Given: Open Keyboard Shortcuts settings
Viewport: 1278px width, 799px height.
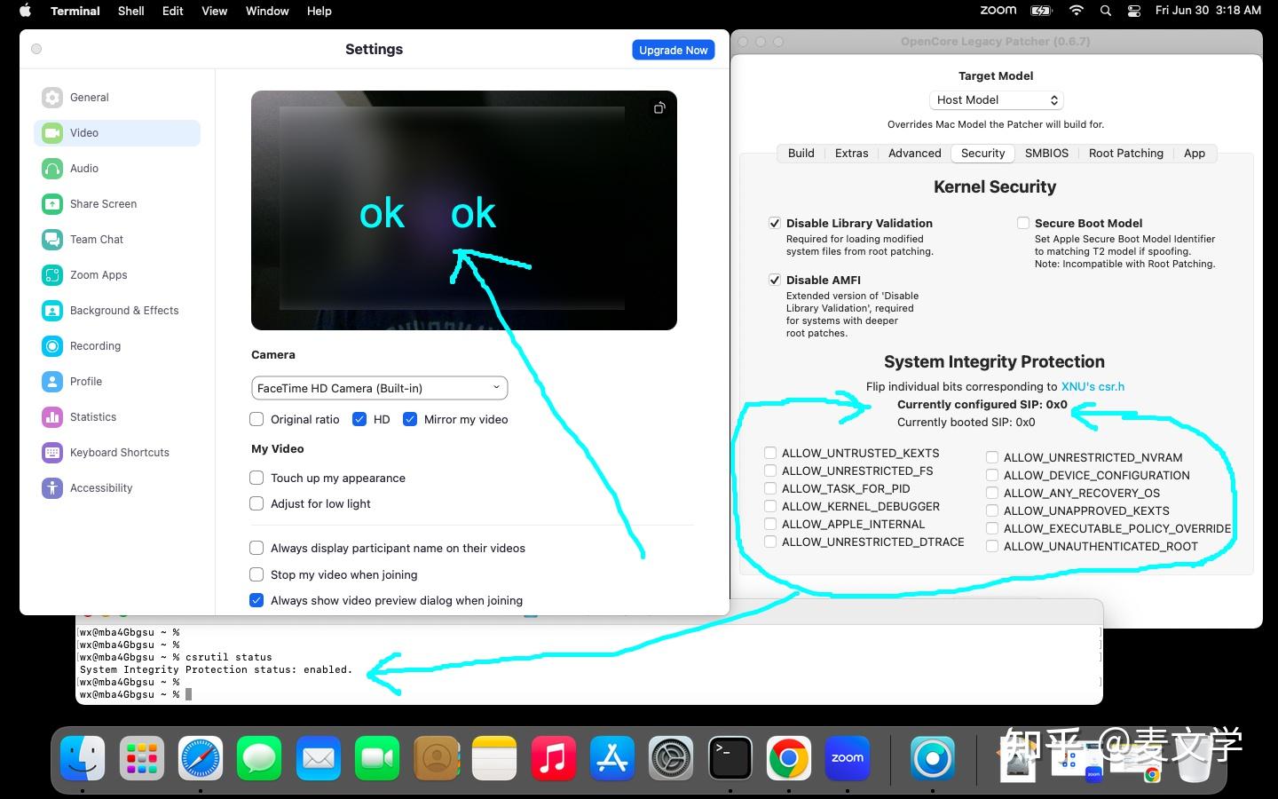Looking at the screenshot, I should point(117,453).
